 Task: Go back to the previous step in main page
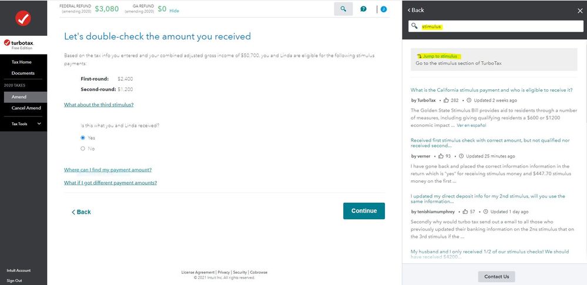(81, 212)
